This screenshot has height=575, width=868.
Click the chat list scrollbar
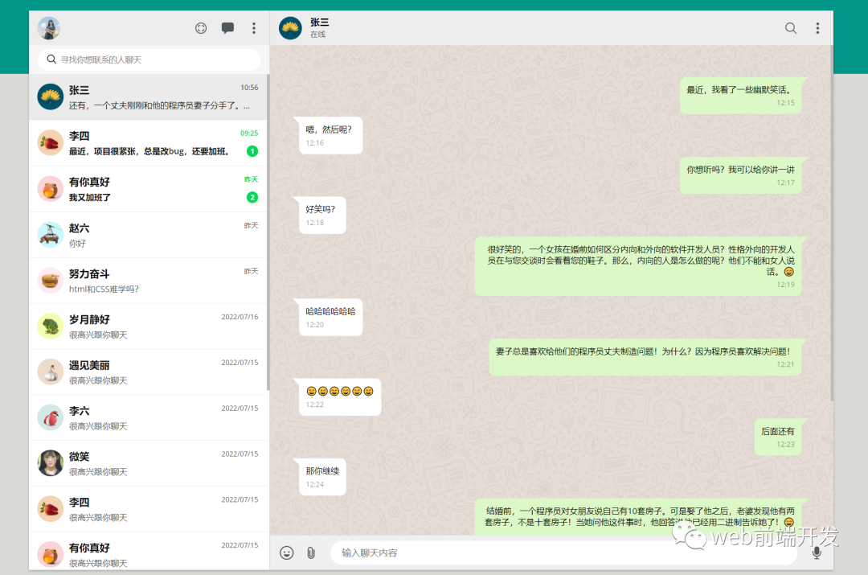[268, 232]
